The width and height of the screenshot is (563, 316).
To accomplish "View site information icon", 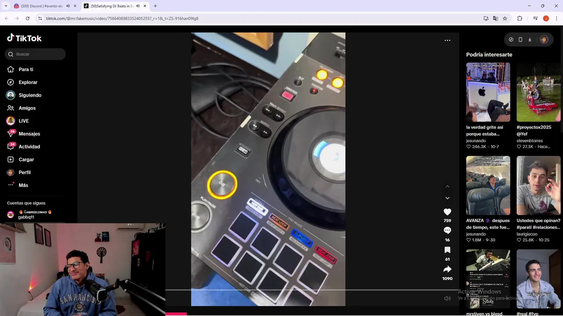I will 40,18.
